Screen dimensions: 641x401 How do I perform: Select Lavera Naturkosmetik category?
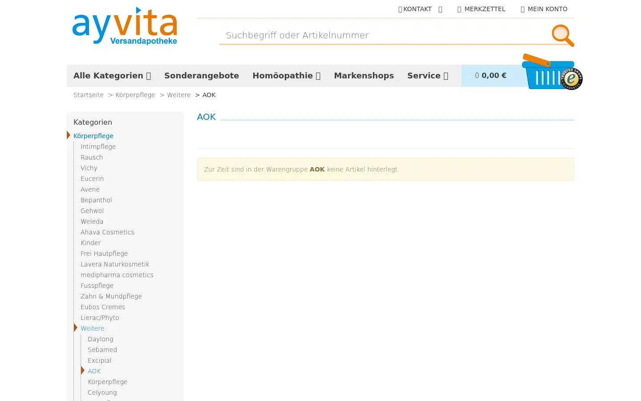115,264
